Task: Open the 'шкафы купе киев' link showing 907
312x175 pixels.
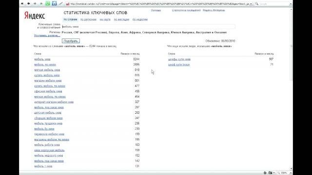Action: point(179,59)
